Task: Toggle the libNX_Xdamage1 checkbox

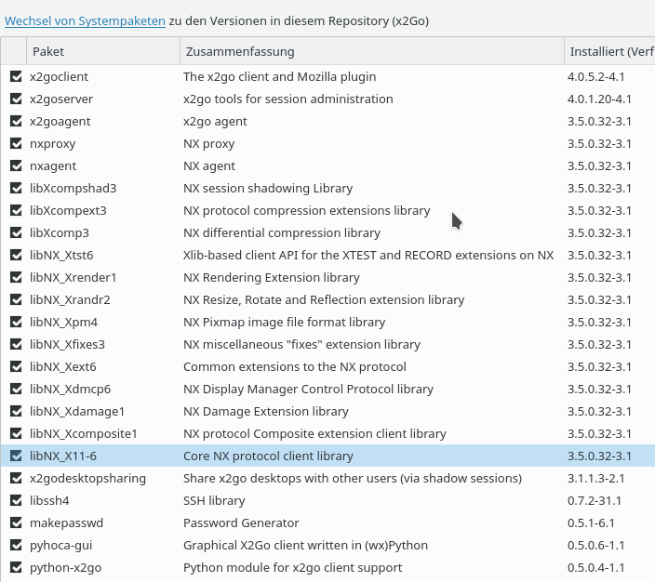Action: pos(16,411)
